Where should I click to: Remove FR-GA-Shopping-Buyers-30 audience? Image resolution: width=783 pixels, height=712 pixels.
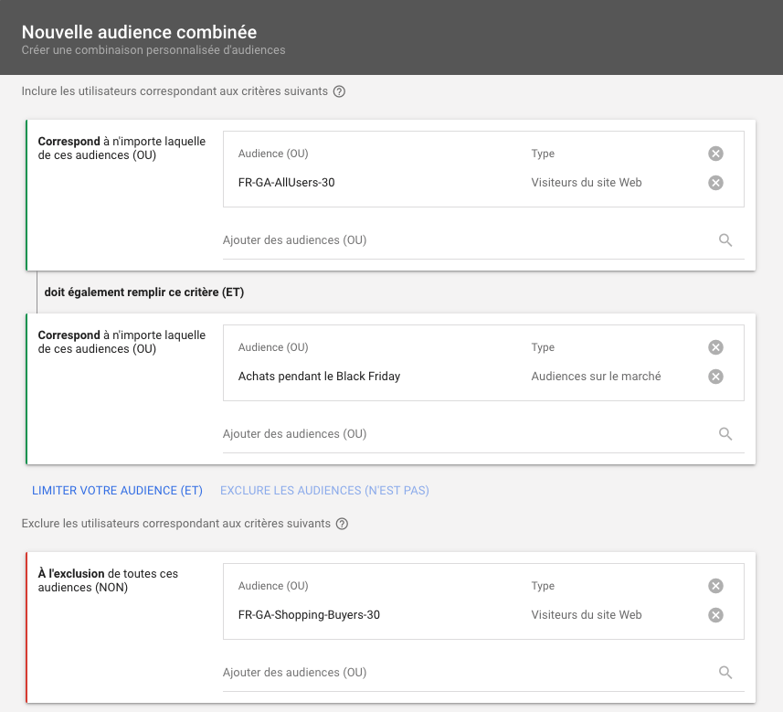715,615
